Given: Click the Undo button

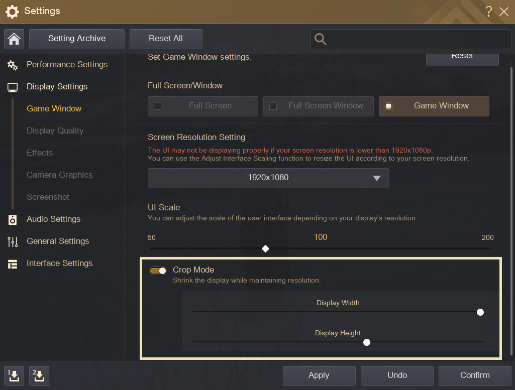Looking at the screenshot, I should pyautogui.click(x=397, y=376).
